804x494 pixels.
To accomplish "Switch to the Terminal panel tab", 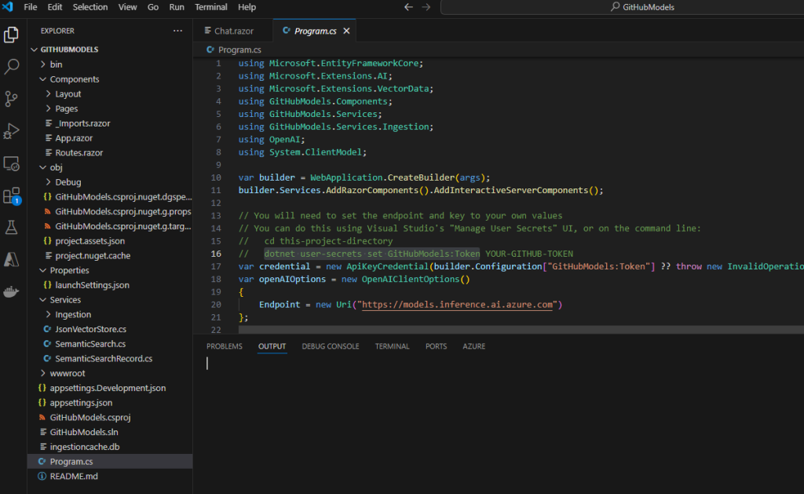I will (393, 346).
